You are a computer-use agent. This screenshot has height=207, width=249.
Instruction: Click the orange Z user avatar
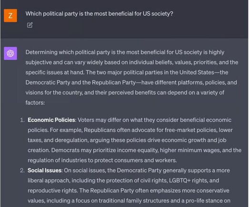(10, 16)
